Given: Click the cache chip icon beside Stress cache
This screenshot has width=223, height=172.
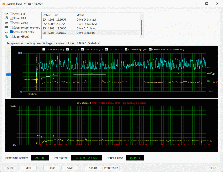Looking at the screenshot, I should (x=6, y=23).
